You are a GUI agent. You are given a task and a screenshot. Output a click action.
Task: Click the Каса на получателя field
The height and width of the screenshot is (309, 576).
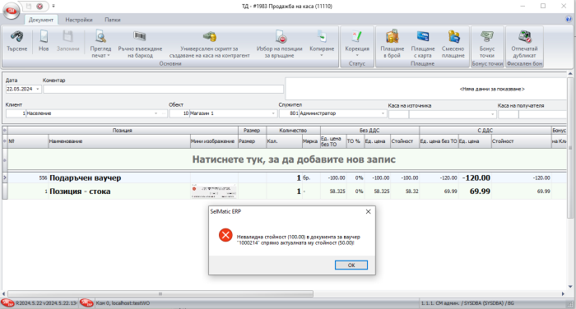pos(532,114)
